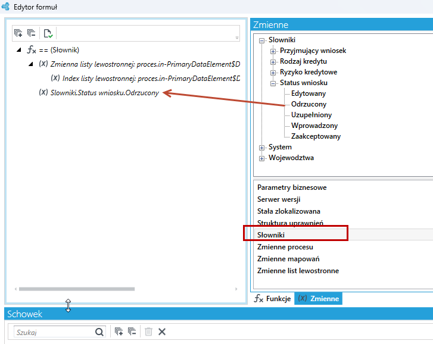433x344 pixels.
Task: Click the collapse-all icon in the formula toolbar
Action: tap(31, 33)
